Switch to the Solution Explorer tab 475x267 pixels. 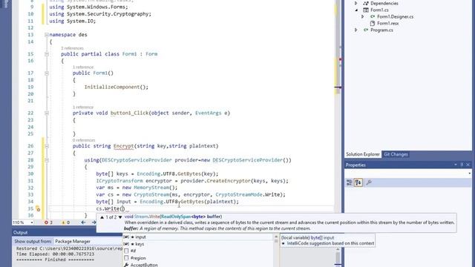(363, 154)
